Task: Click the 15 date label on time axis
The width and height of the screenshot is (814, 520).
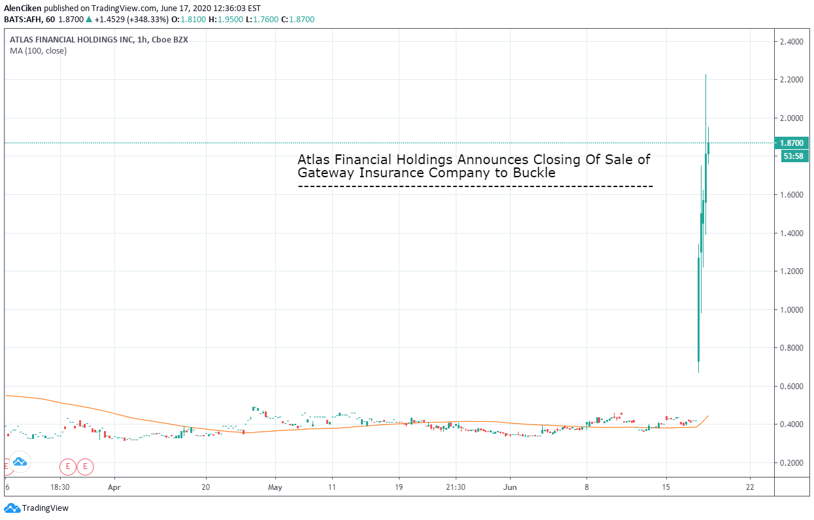Action: (x=666, y=487)
